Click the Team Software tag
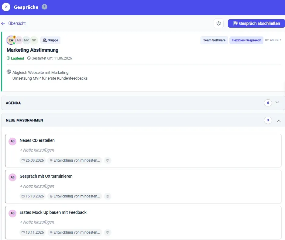 pos(214,40)
